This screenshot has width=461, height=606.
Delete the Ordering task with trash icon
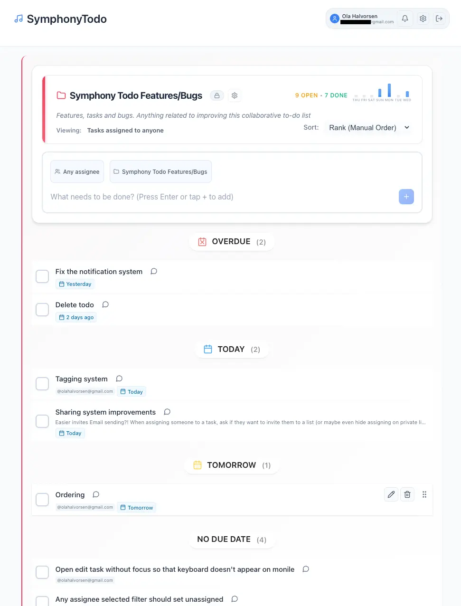tap(407, 494)
